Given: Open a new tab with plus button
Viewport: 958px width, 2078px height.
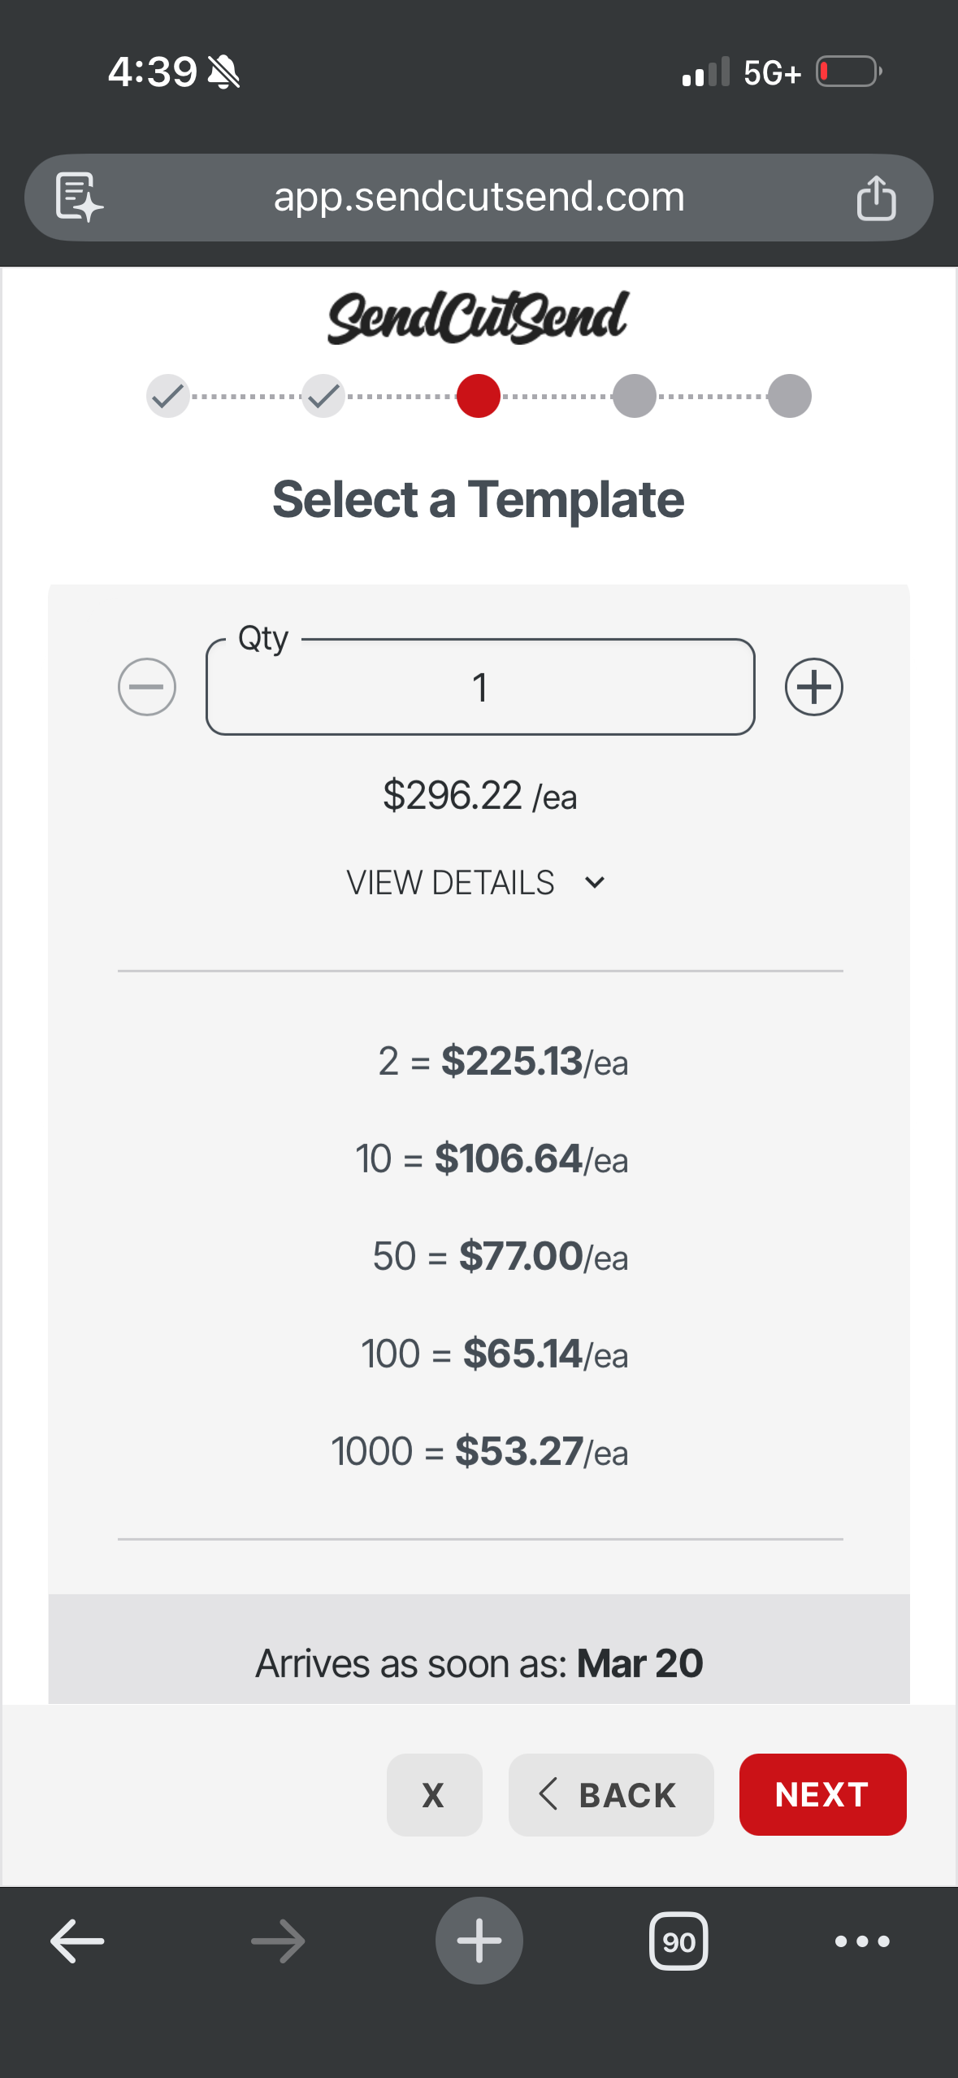Looking at the screenshot, I should 479,1941.
